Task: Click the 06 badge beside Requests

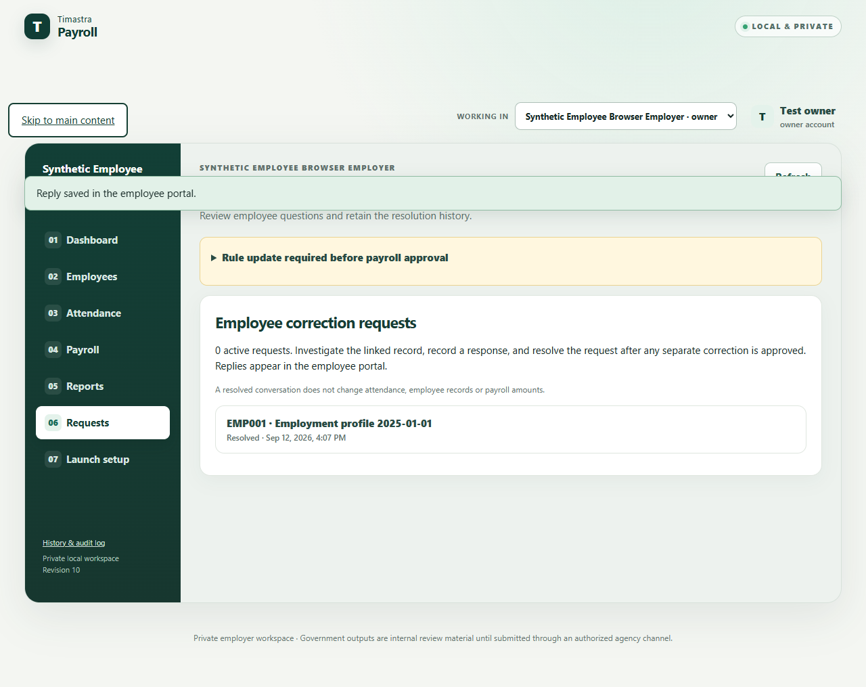Action: pos(53,423)
